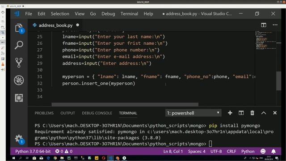Open the Terminal menu
286x161 pixels.
129,14
